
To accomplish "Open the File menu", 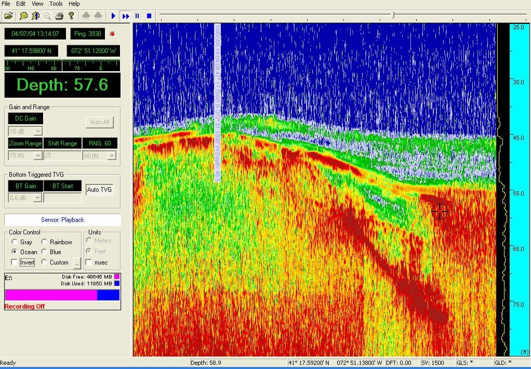I will [6, 4].
